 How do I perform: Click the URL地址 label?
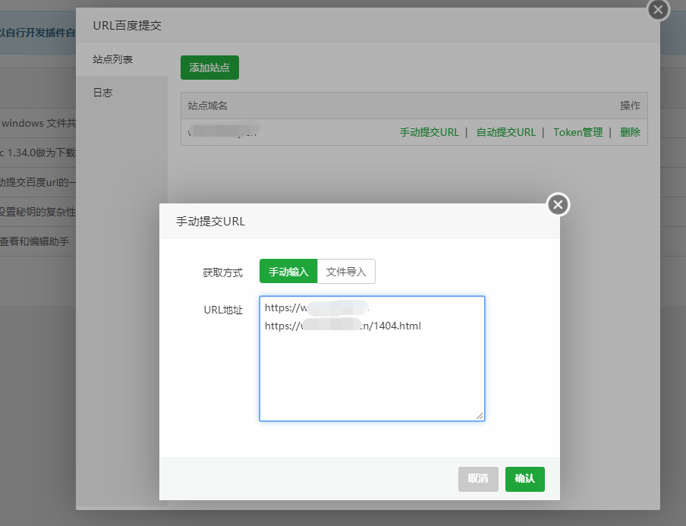(223, 310)
